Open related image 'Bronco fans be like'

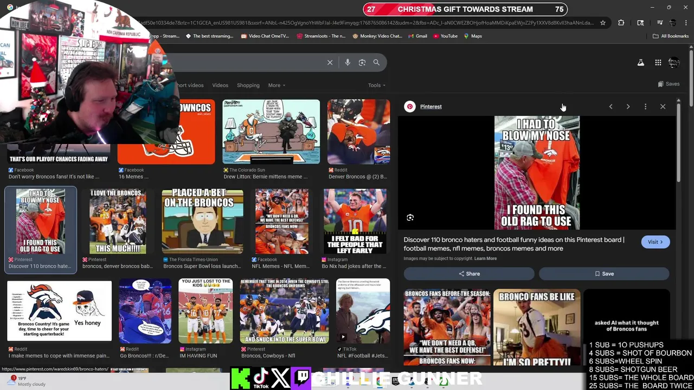[537, 328]
